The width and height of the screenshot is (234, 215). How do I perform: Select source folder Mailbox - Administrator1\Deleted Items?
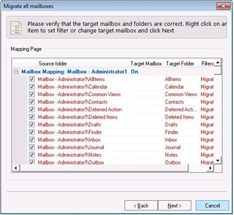pos(77,117)
